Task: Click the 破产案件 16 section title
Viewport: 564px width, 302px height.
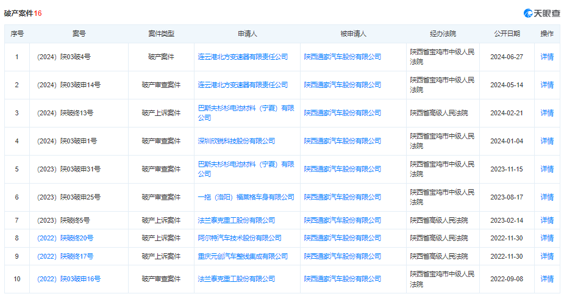Action: [x=23, y=13]
